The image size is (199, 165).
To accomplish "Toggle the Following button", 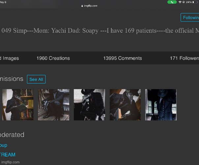I will [190, 17].
